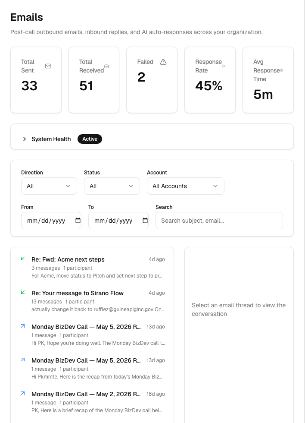The image size is (305, 423).
Task: Open the "Monday BizDev Call — May 2, 2026" thread
Action: (x=93, y=402)
